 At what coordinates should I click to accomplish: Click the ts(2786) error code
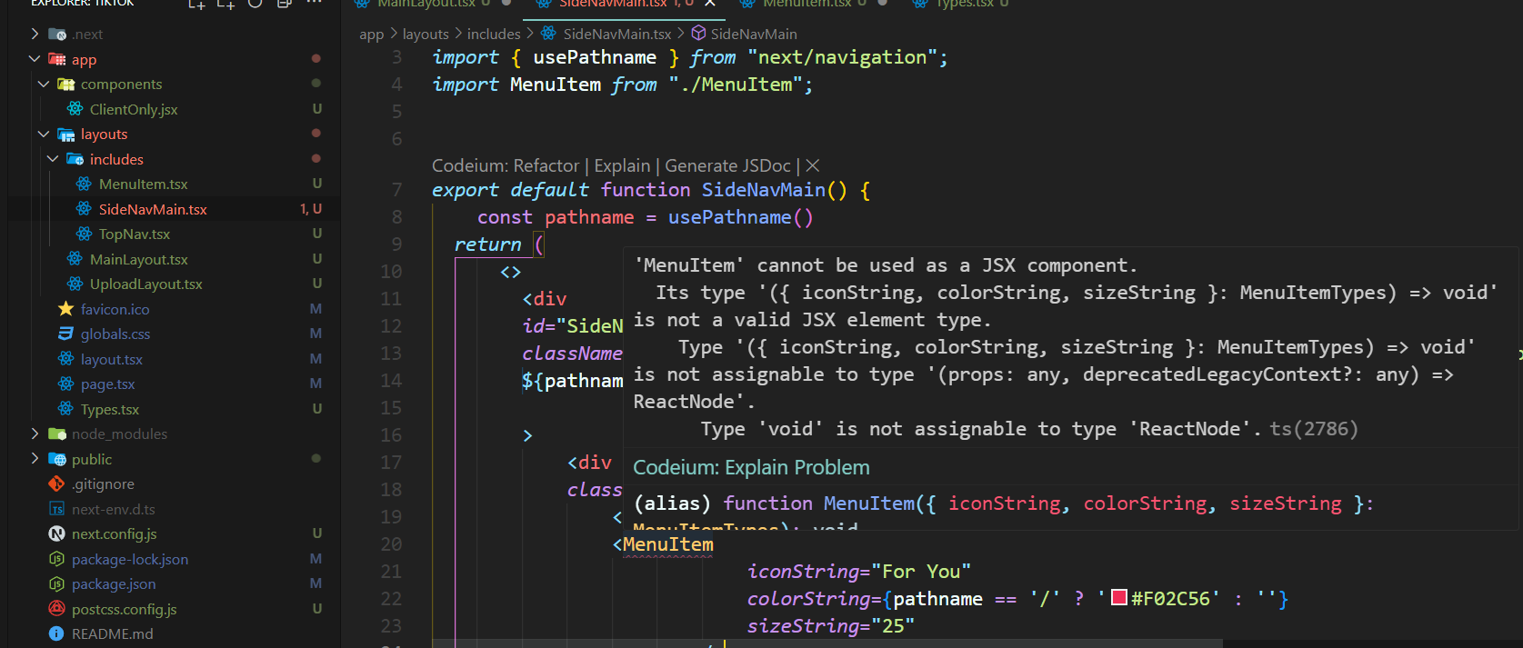[x=1313, y=429]
